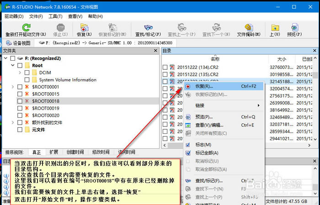Image resolution: width=320 pixels, height=205 pixels.
Task: Expand the $ROOT00001 folder node
Action: pos(12,87)
